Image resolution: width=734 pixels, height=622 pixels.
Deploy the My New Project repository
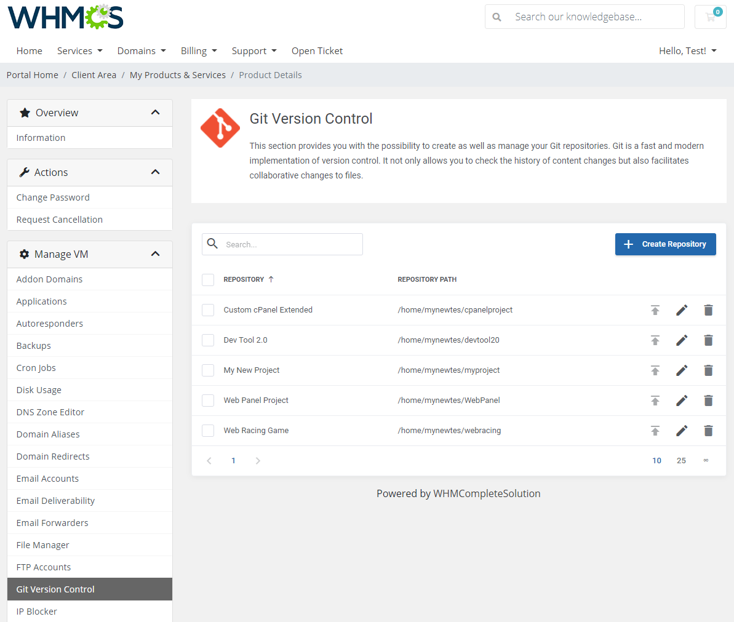pos(655,370)
